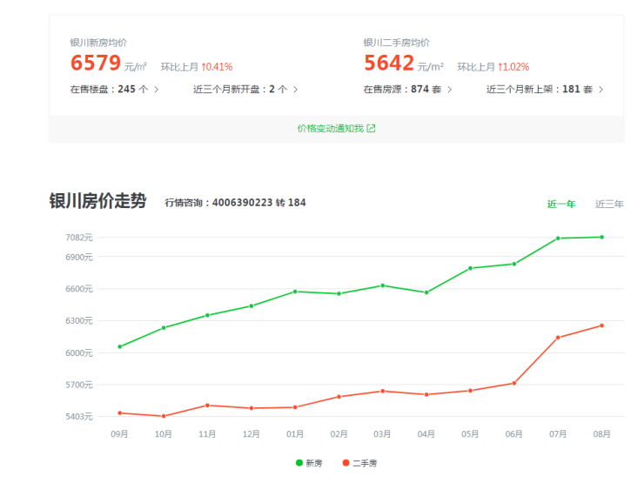Toggle the green 新房 legend dot
The height and width of the screenshot is (483, 644).
point(299,463)
